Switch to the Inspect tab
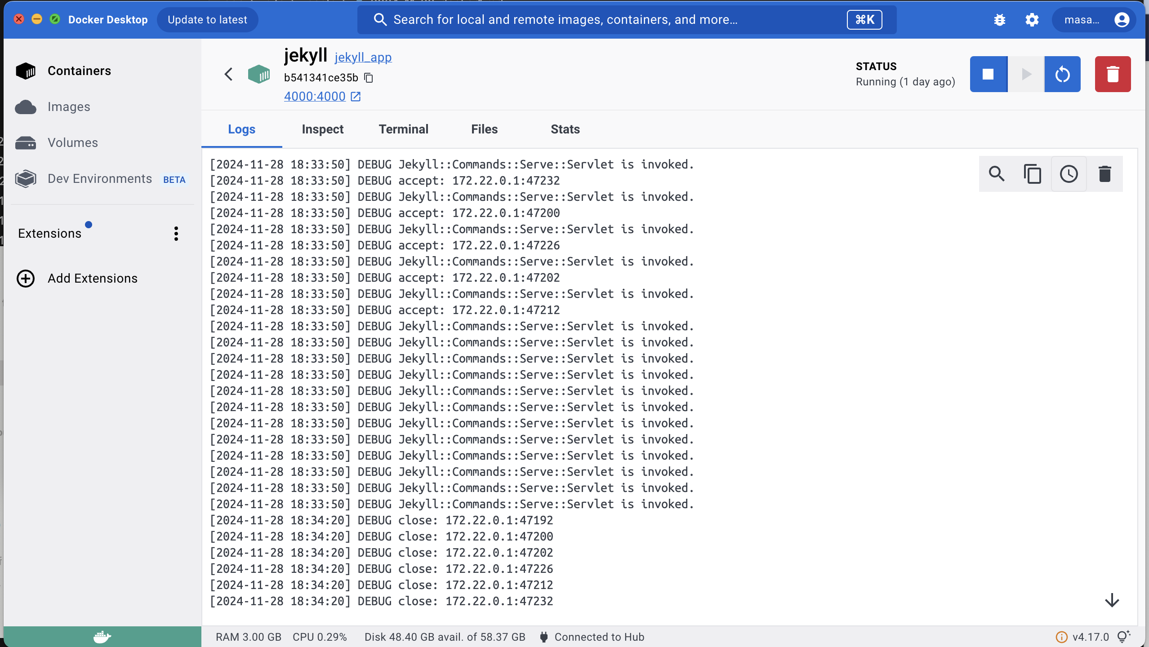This screenshot has width=1149, height=647. point(323,129)
